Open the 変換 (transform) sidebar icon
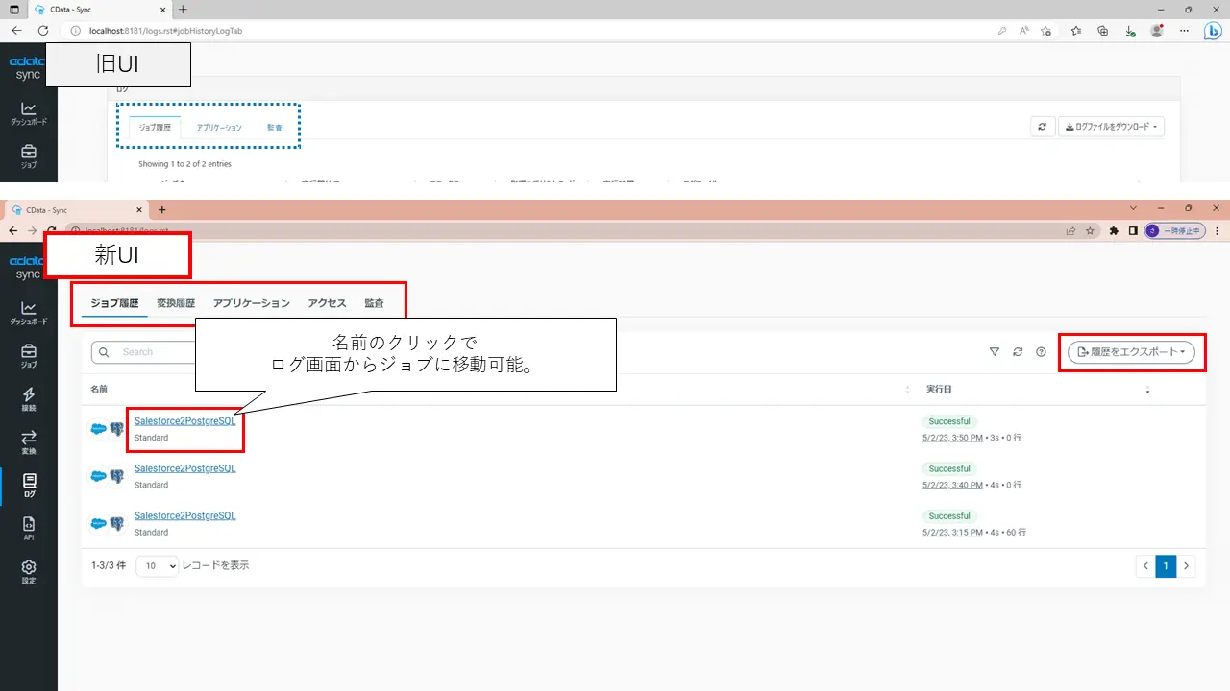1230x691 pixels. pos(29,442)
